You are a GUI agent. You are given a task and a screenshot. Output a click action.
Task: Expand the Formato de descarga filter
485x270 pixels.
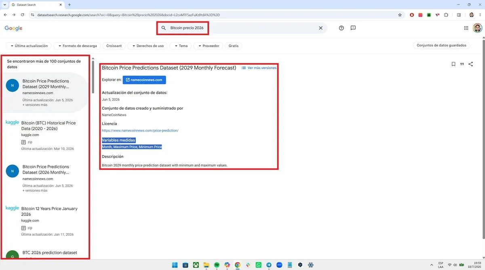click(x=77, y=46)
